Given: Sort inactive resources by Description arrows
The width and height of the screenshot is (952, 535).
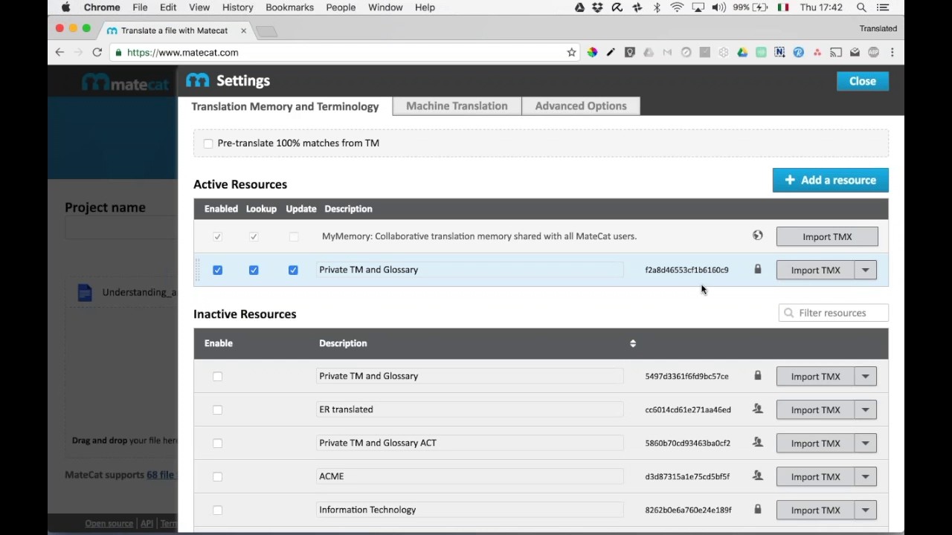Looking at the screenshot, I should 633,343.
